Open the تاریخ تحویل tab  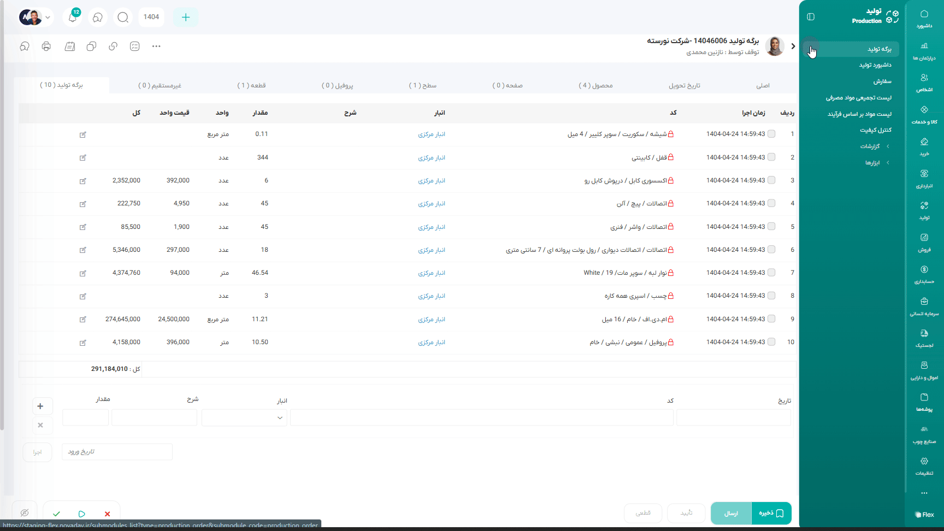tap(684, 85)
